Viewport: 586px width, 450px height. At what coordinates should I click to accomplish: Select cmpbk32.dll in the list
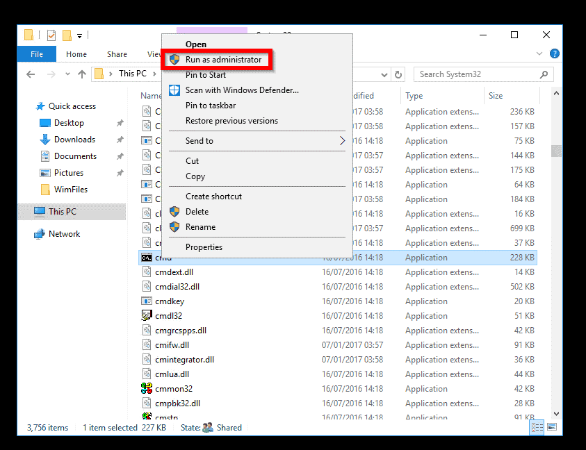[177, 403]
